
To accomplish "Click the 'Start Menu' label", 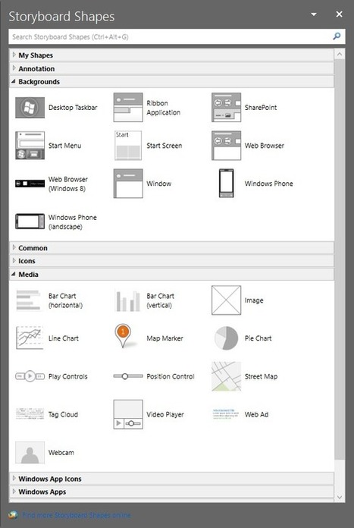I will point(65,146).
